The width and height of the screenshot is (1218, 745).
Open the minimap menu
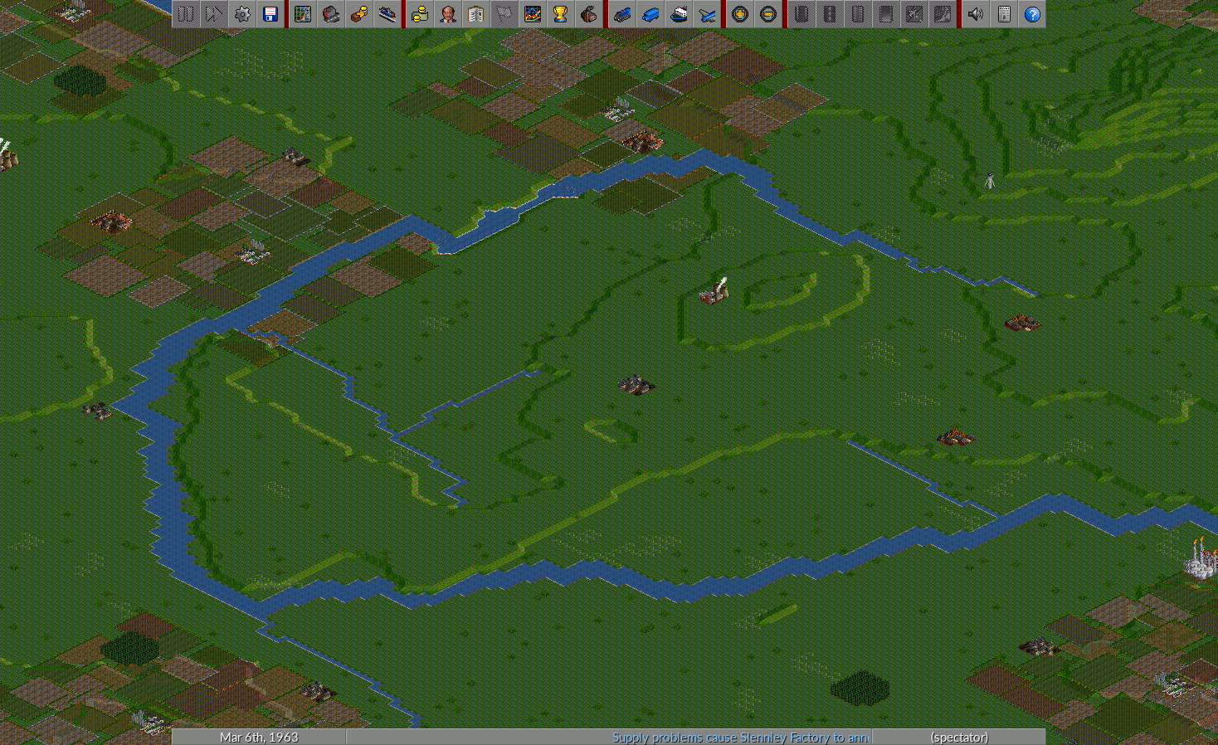pos(303,14)
